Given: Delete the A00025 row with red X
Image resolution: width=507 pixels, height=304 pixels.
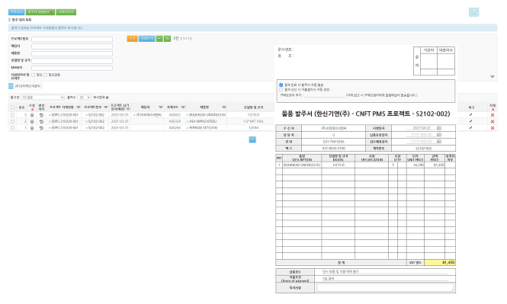Looking at the screenshot, I should [493, 115].
